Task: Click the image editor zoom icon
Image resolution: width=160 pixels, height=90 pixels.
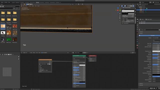Action: coord(18,57)
